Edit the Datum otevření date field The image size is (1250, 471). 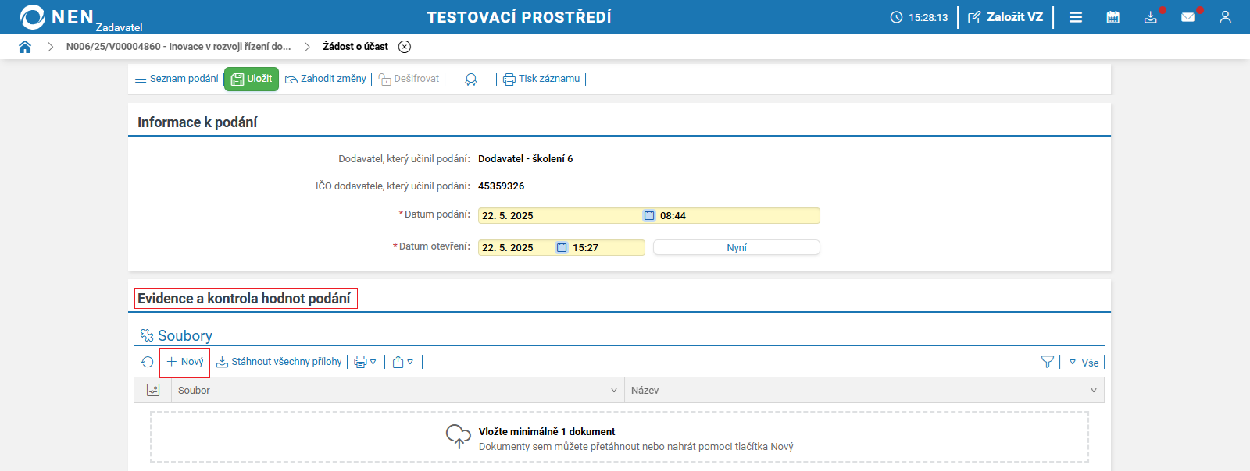(516, 248)
